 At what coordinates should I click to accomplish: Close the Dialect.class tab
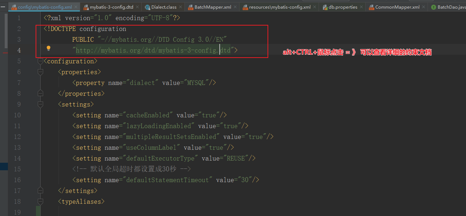180,6
